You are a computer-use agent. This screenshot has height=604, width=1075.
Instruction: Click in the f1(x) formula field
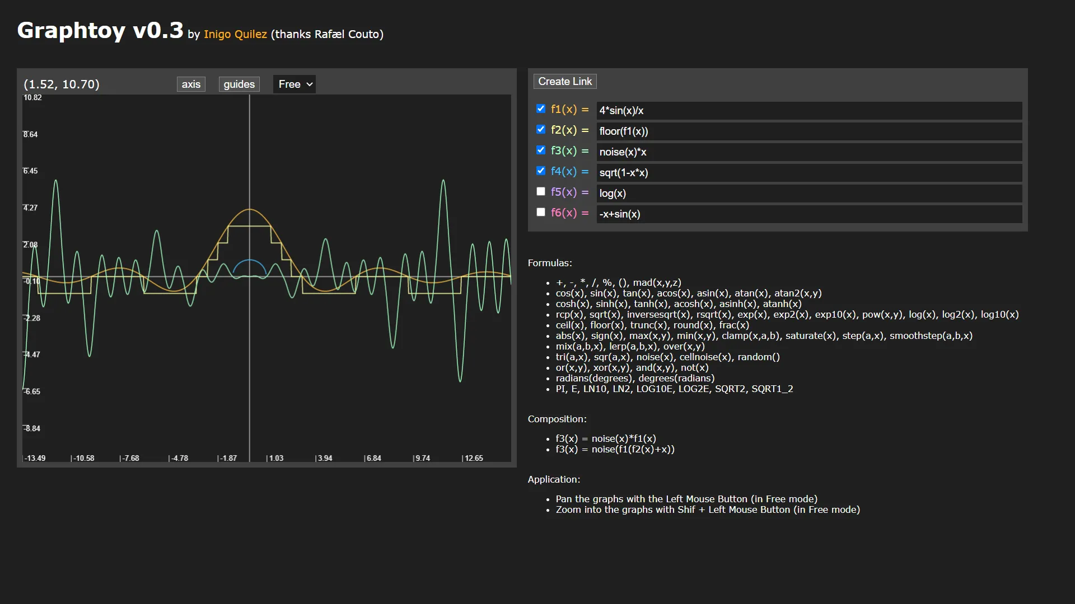coord(809,111)
